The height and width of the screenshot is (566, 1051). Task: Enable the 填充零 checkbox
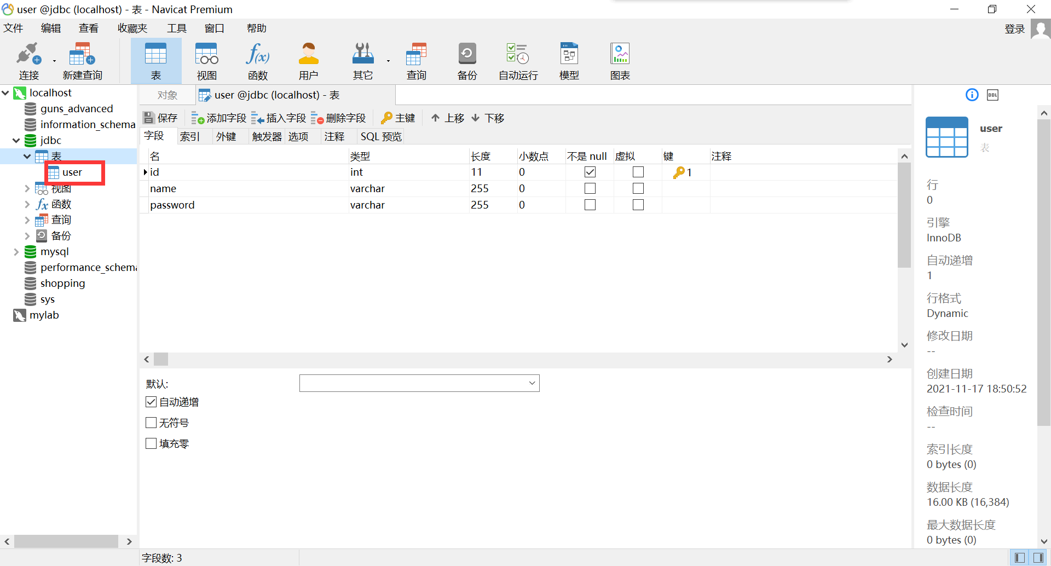tap(151, 443)
